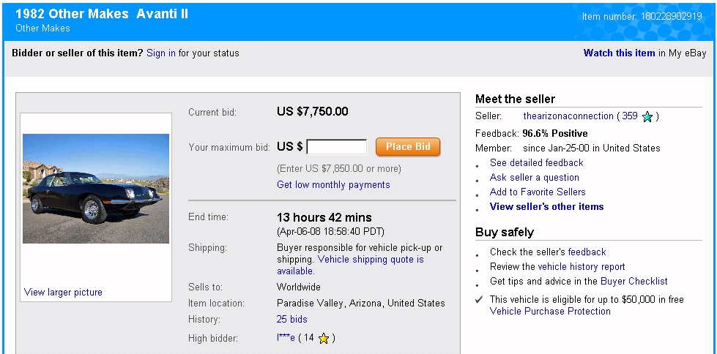The height and width of the screenshot is (354, 717).
Task: Open the Avanti car thumbnail photo
Action: [96, 189]
